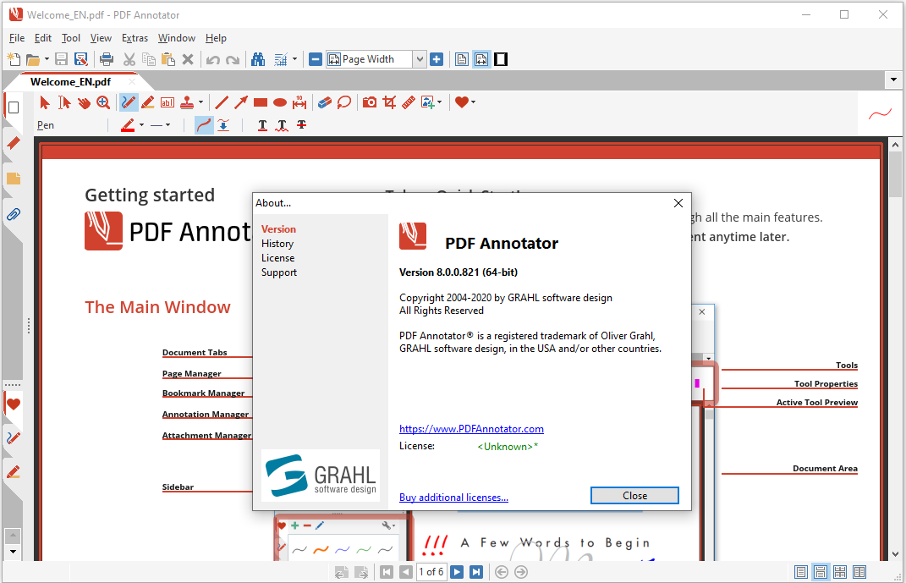
Task: Open the Edit menu
Action: [x=43, y=38]
